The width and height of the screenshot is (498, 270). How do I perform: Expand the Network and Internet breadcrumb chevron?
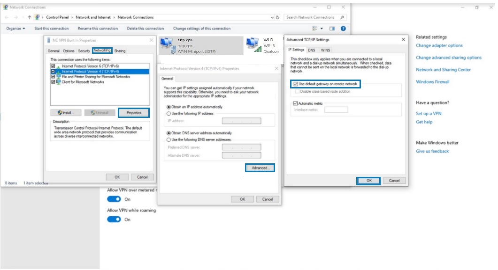tap(114, 17)
